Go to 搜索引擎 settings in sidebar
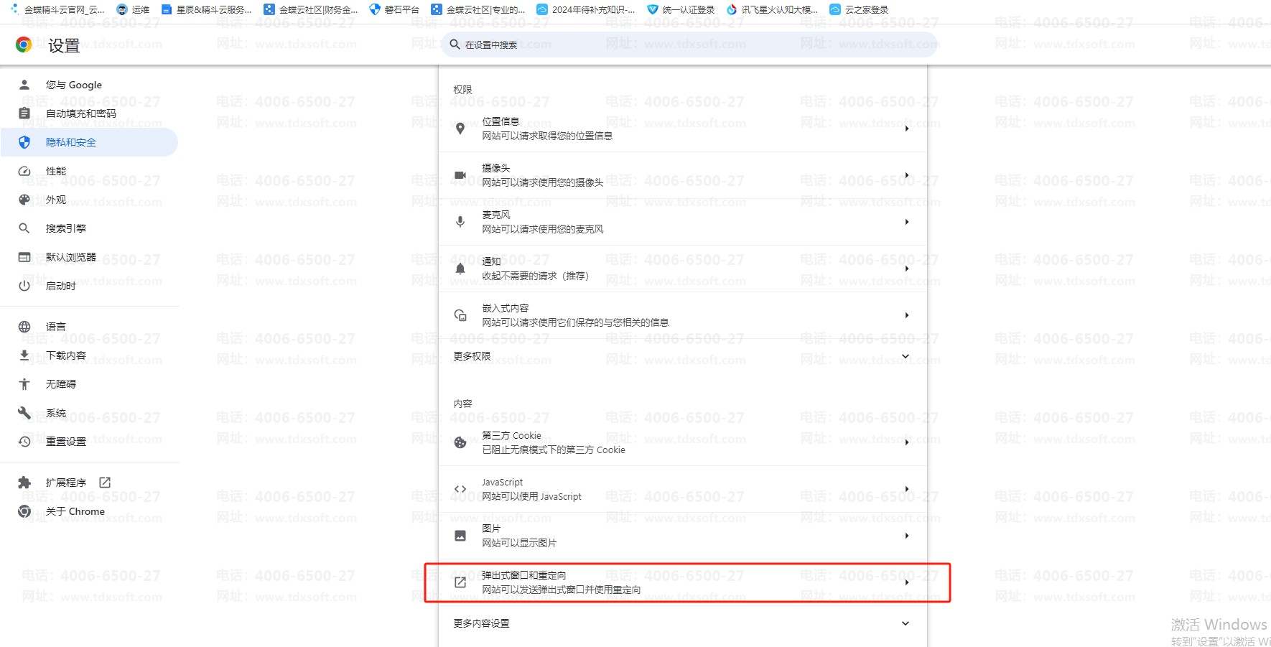Screen dimensions: 1271x647 click(65, 228)
